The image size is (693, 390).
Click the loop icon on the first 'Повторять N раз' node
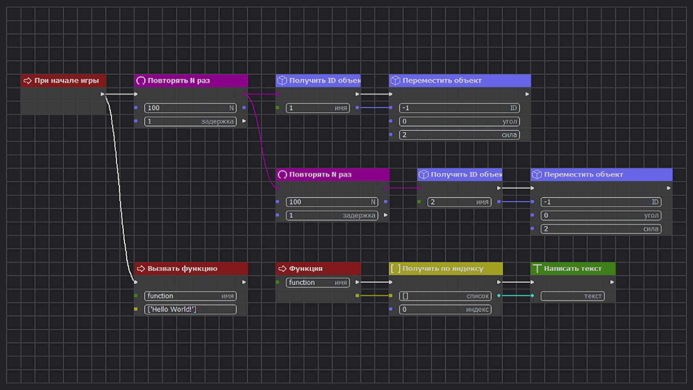pos(141,81)
